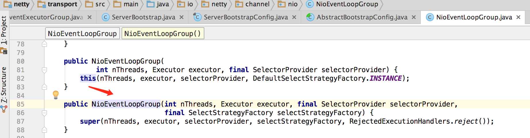The height and width of the screenshot is (138, 530).
Task: Close the ServerBootstrap.java tab
Action: click(x=181, y=17)
